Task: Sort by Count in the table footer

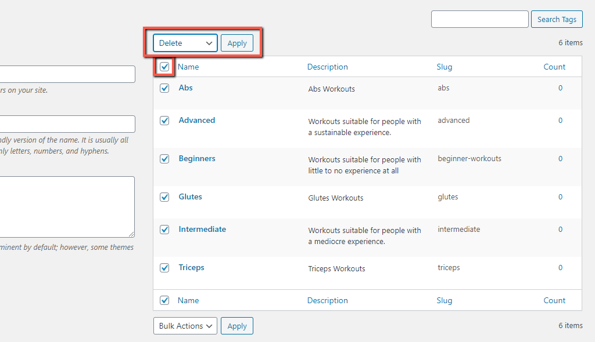Action: click(x=554, y=300)
